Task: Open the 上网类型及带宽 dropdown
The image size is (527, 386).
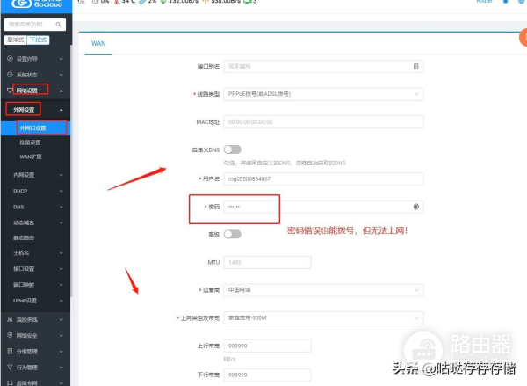Action: tap(323, 317)
